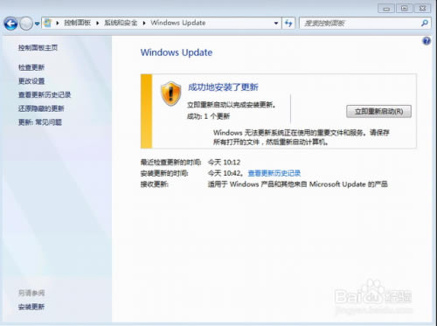This screenshot has width=437, height=326.
Task: Click the Control Panel icon in address bar
Action: click(48, 23)
